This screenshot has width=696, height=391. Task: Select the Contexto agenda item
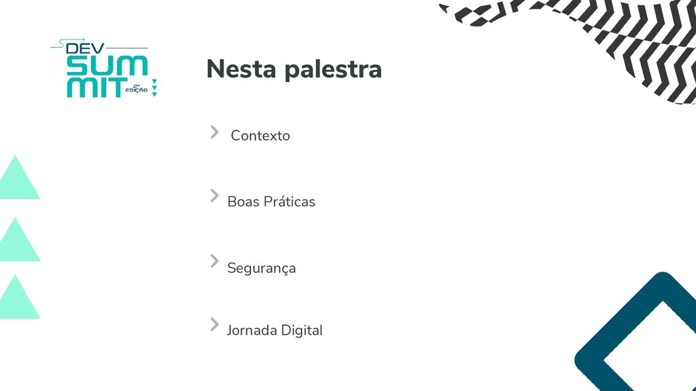(x=260, y=136)
